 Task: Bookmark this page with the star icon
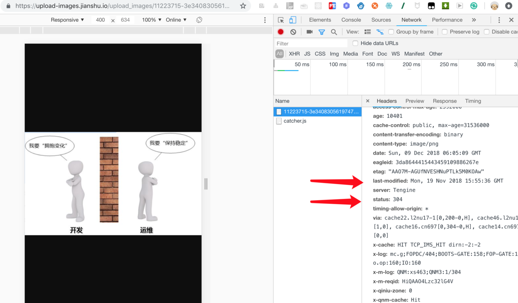[x=243, y=6]
